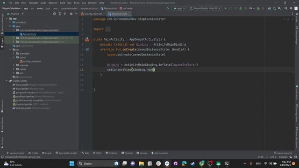Click Expand All in Project panel
This screenshot has height=168, width=299.
click(x=60, y=14)
